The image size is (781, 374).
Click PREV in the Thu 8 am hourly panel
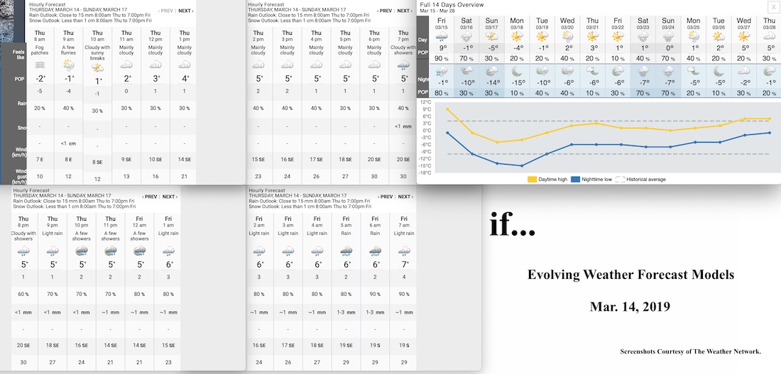pos(166,11)
